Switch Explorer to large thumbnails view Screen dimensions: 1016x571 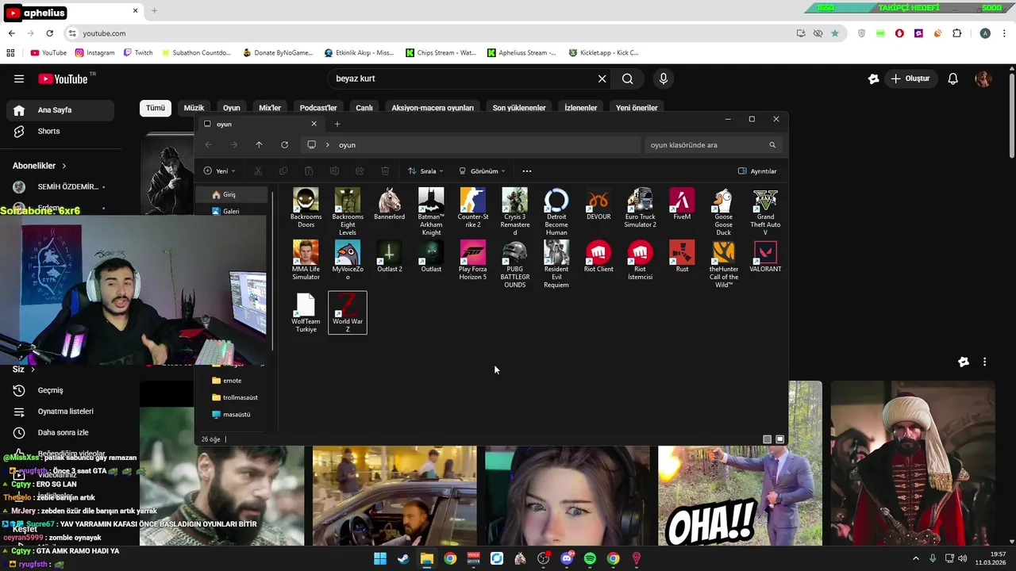pyautogui.click(x=780, y=439)
